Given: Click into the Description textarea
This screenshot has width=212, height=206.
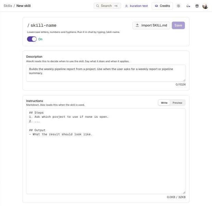Looking at the screenshot, I should (106, 73).
